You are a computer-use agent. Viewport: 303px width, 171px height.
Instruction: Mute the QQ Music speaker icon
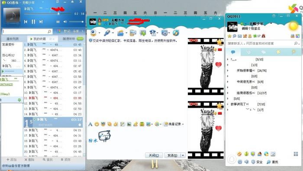pyautogui.click(x=65, y=22)
